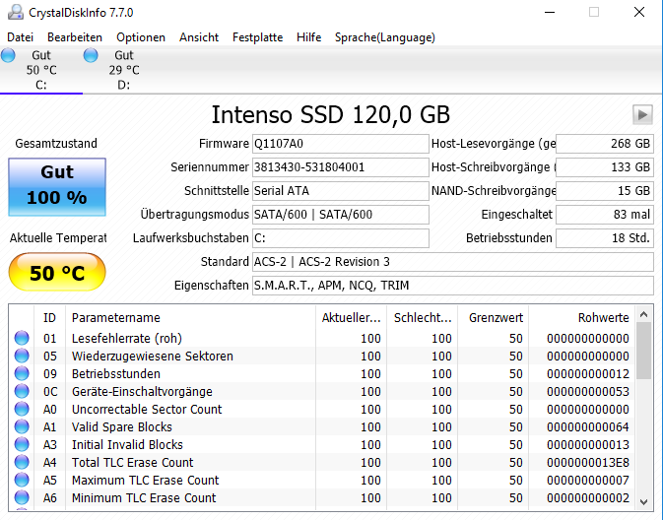Click the status orb for Lesefehlerrate (roh)
Screen dimensions: 663x520
click(22, 338)
